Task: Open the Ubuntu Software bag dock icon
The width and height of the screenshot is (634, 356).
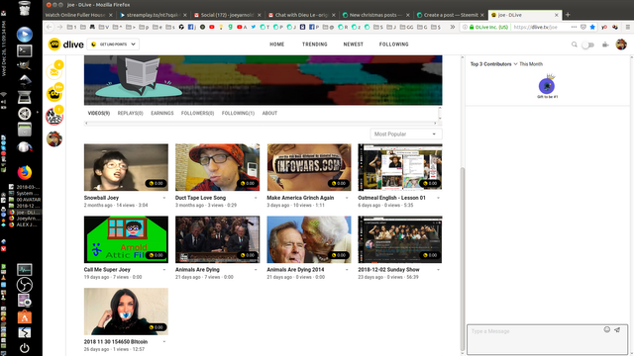Action: click(x=24, y=316)
